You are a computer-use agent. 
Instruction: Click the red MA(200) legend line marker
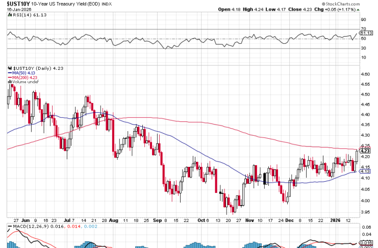[10, 77]
